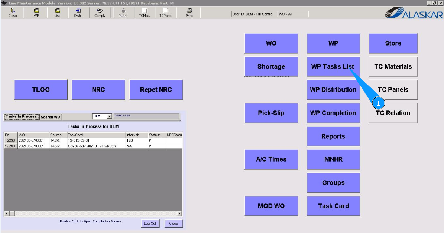444x235 pixels.
Task: Open the NRC screen
Action: [x=98, y=90]
